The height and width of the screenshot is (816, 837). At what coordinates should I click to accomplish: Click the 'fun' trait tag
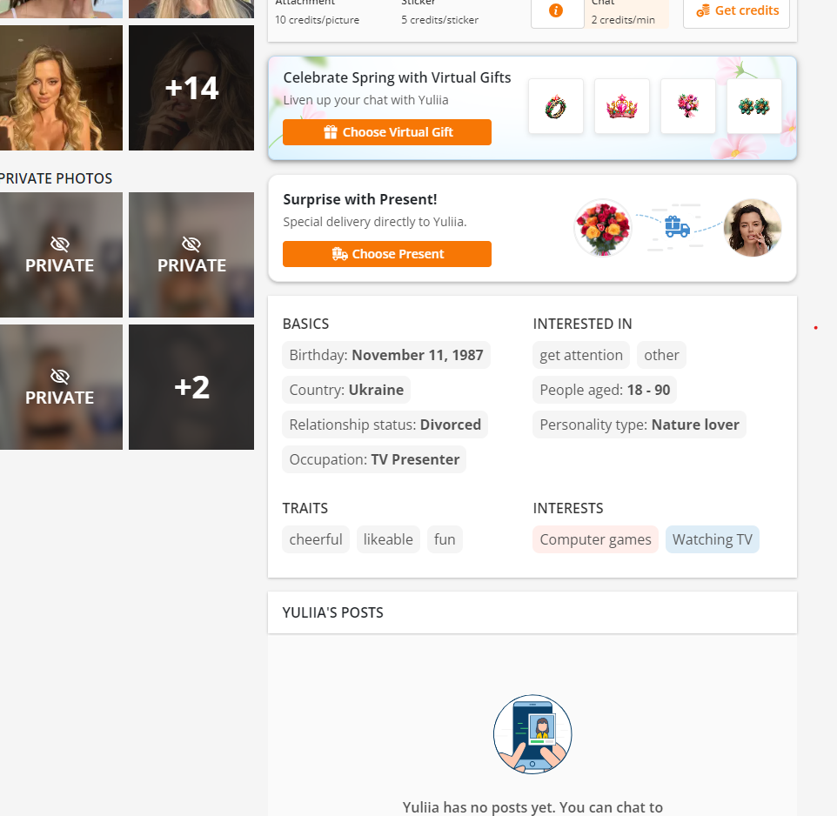coord(445,539)
